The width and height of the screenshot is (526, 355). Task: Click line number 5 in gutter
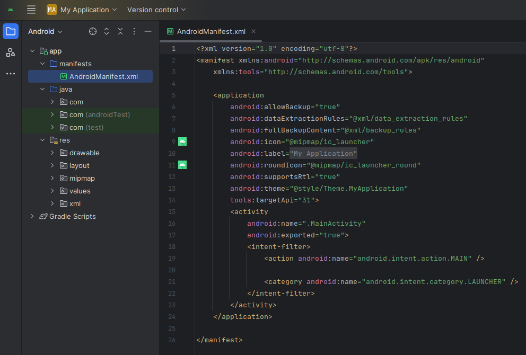(x=173, y=95)
